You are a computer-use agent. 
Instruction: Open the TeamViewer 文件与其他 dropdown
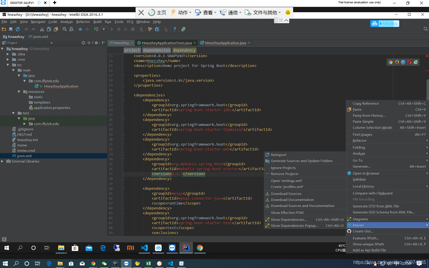point(263,13)
